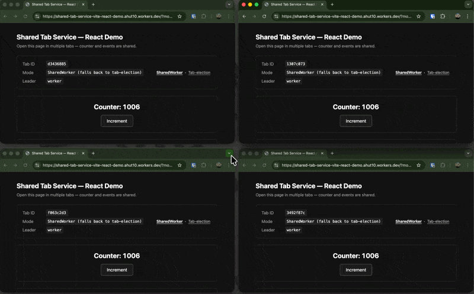Open profile avatar in bottom-left window

pyautogui.click(x=219, y=165)
